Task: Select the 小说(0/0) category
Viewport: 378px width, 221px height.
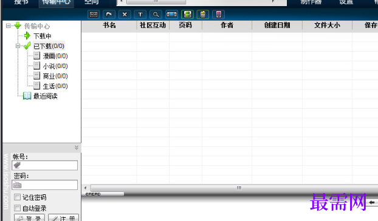Action: point(55,66)
